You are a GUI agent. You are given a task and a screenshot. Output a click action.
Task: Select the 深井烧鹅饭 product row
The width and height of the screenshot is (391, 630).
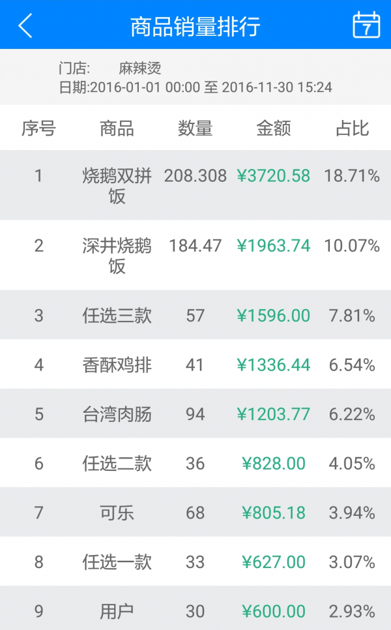pyautogui.click(x=117, y=255)
